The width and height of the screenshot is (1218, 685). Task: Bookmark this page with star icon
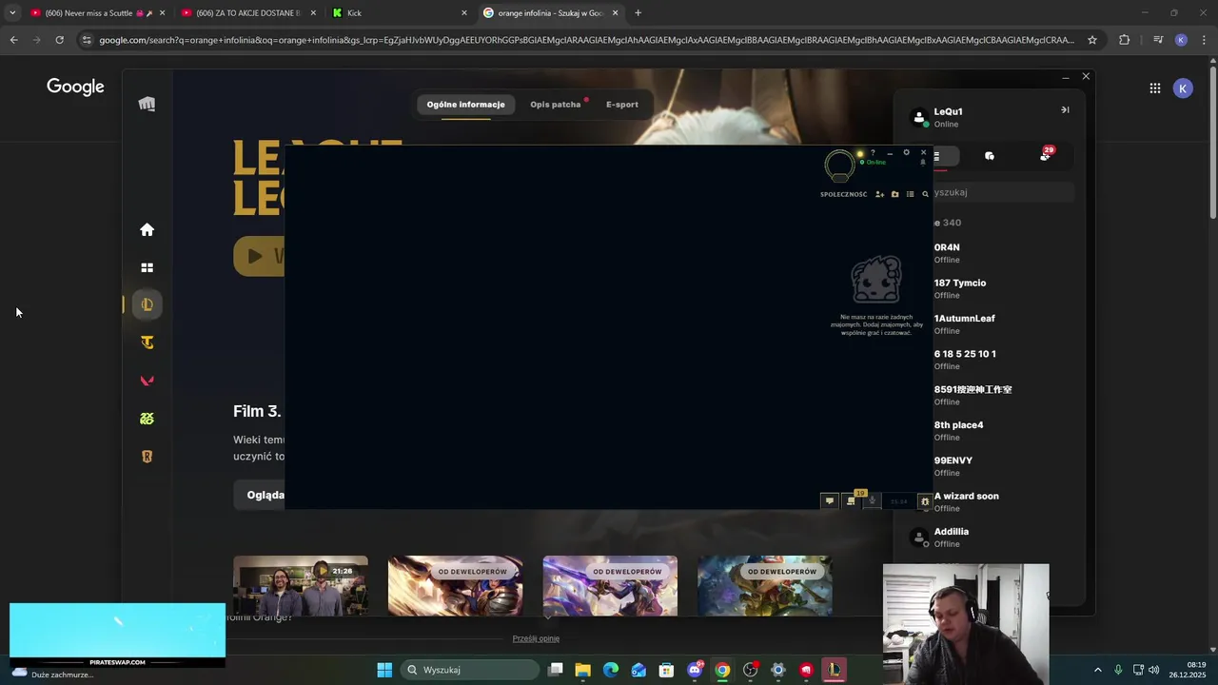[x=1092, y=40]
